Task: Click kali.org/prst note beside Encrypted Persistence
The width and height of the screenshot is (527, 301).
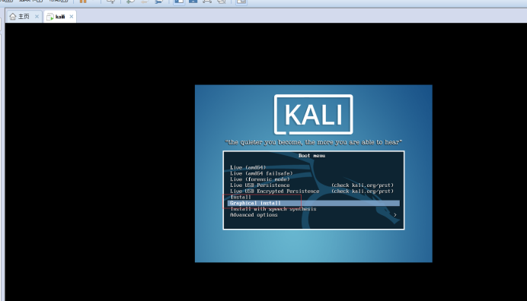Action: (363, 192)
